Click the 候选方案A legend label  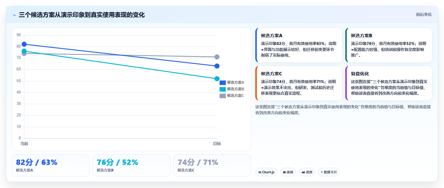click(235, 82)
